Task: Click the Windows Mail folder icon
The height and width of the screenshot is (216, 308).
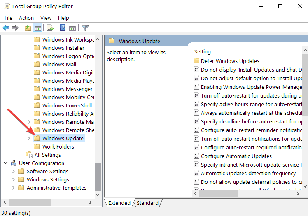Action: pos(37,64)
